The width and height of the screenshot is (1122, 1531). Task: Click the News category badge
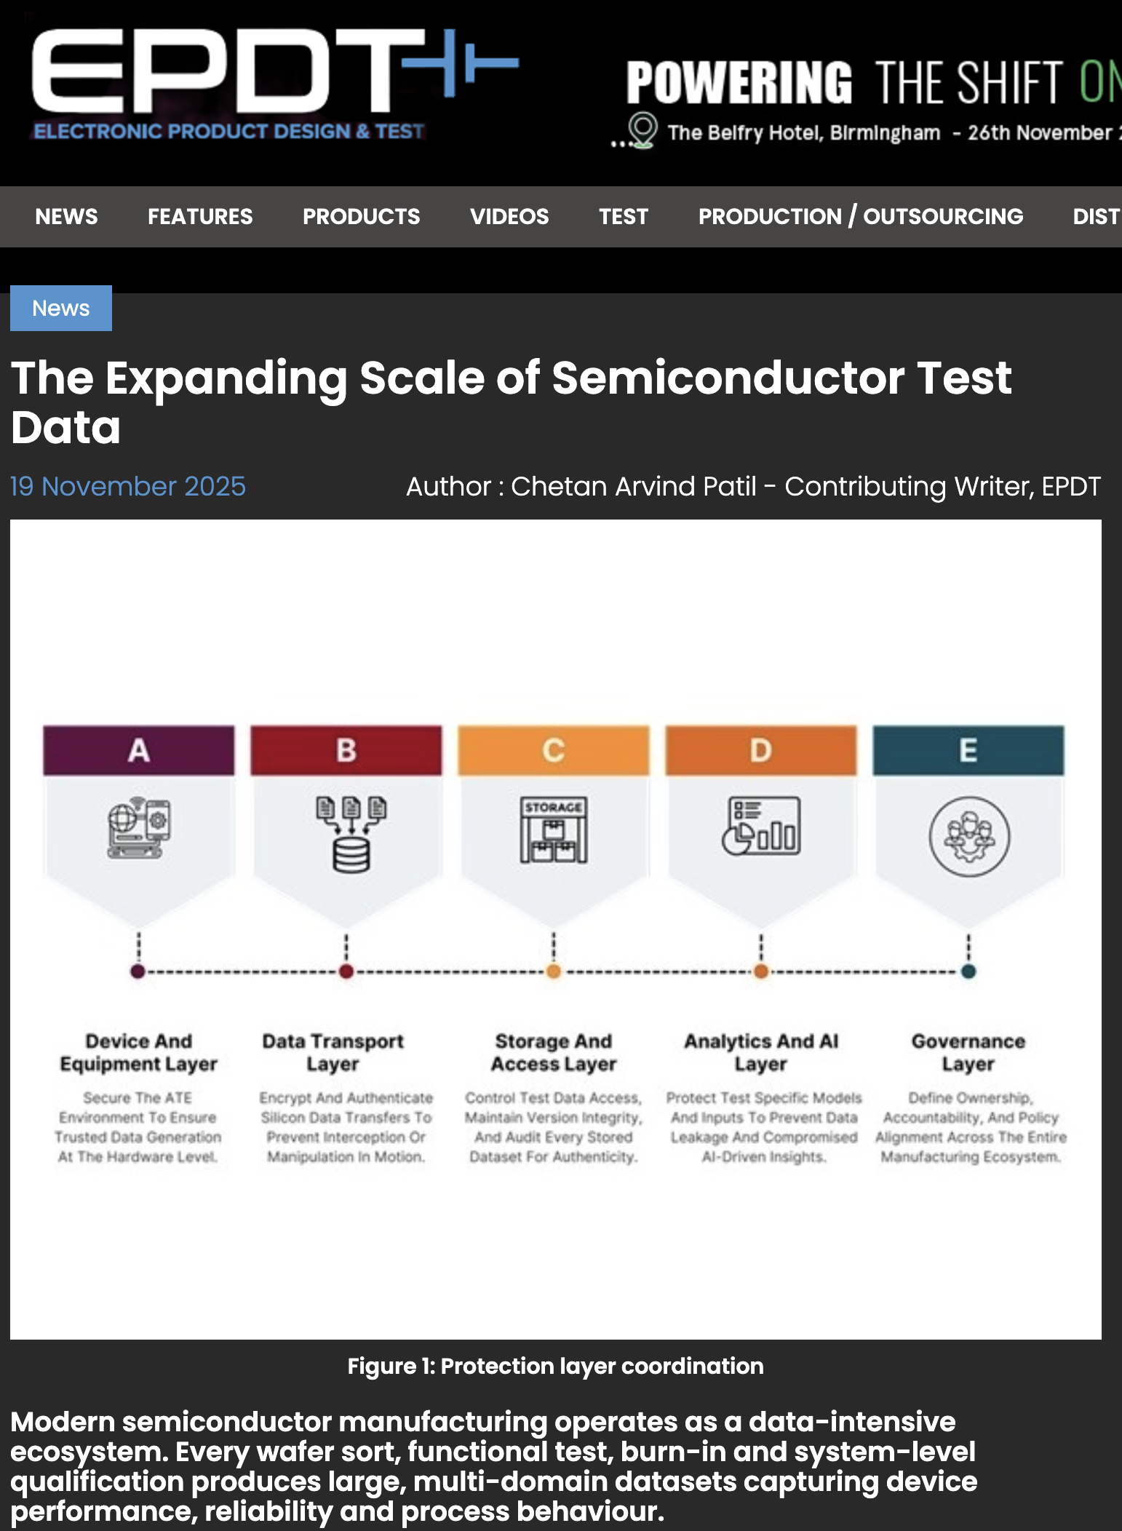coord(61,308)
